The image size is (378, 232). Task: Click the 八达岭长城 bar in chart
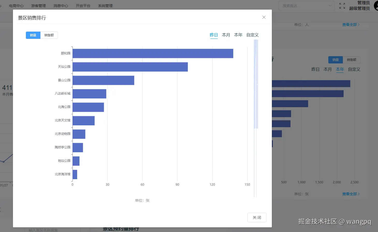click(x=89, y=94)
